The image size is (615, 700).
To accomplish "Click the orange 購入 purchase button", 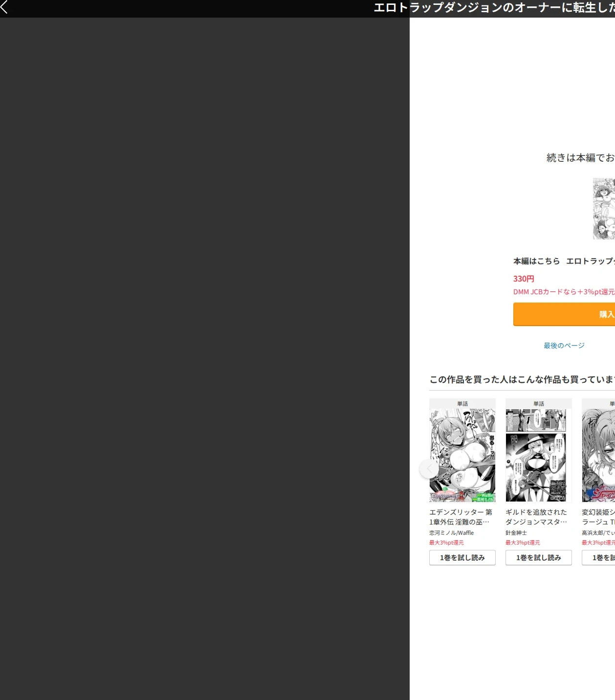I will tap(564, 314).
